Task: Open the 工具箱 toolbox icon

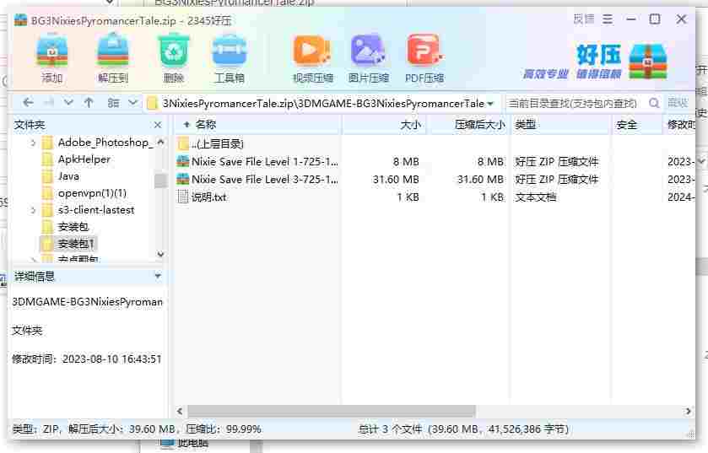Action: tap(230, 58)
